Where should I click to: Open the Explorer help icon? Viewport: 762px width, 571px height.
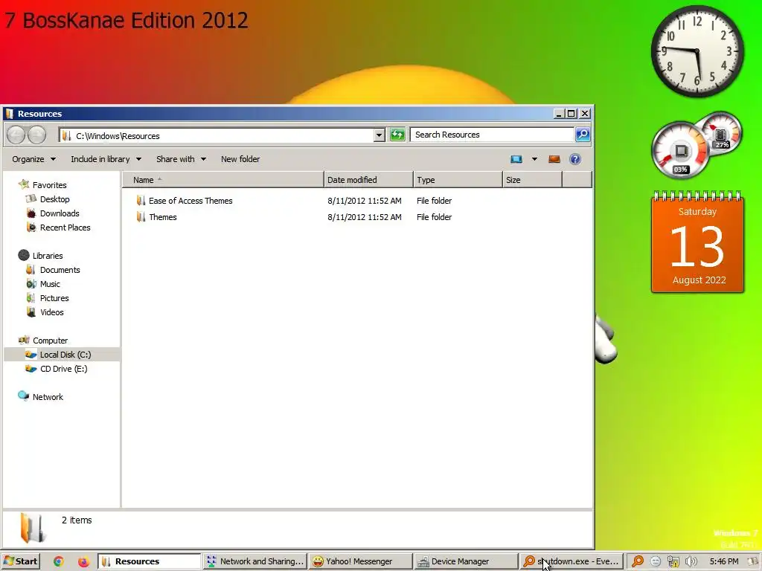[575, 159]
